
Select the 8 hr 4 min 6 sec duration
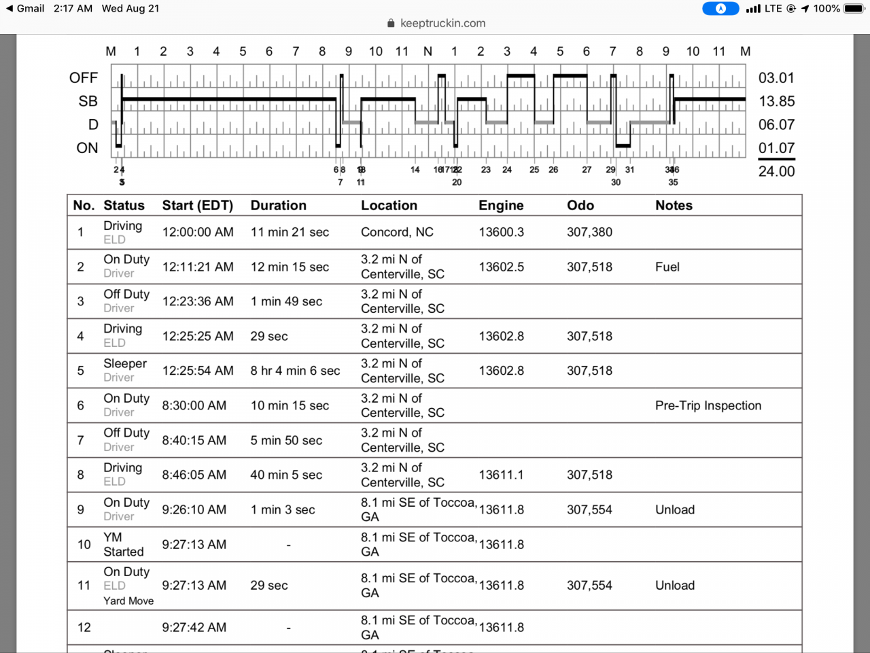point(295,371)
